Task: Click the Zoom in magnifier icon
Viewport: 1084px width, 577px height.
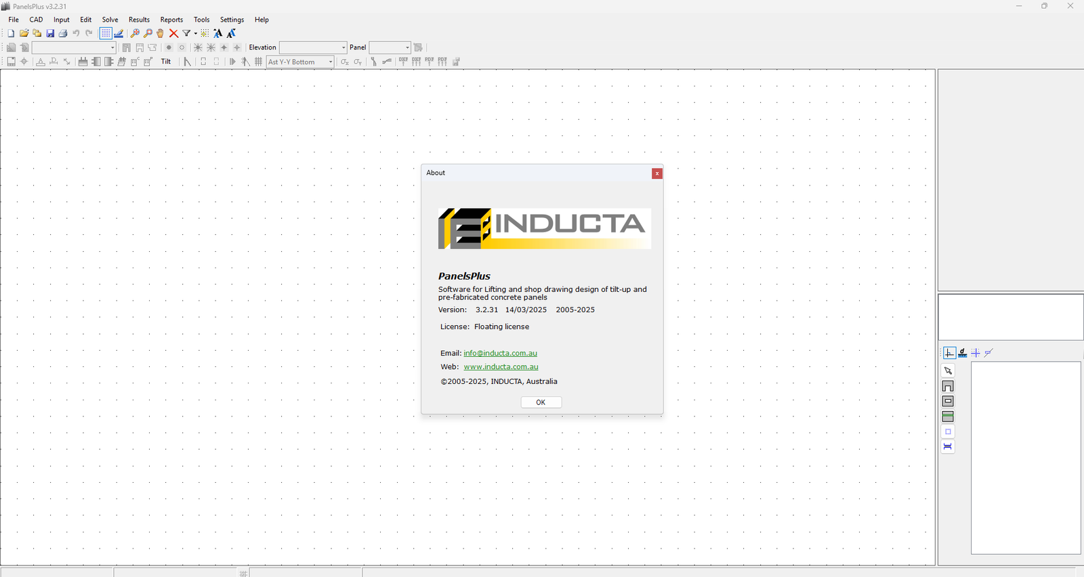Action: point(135,33)
